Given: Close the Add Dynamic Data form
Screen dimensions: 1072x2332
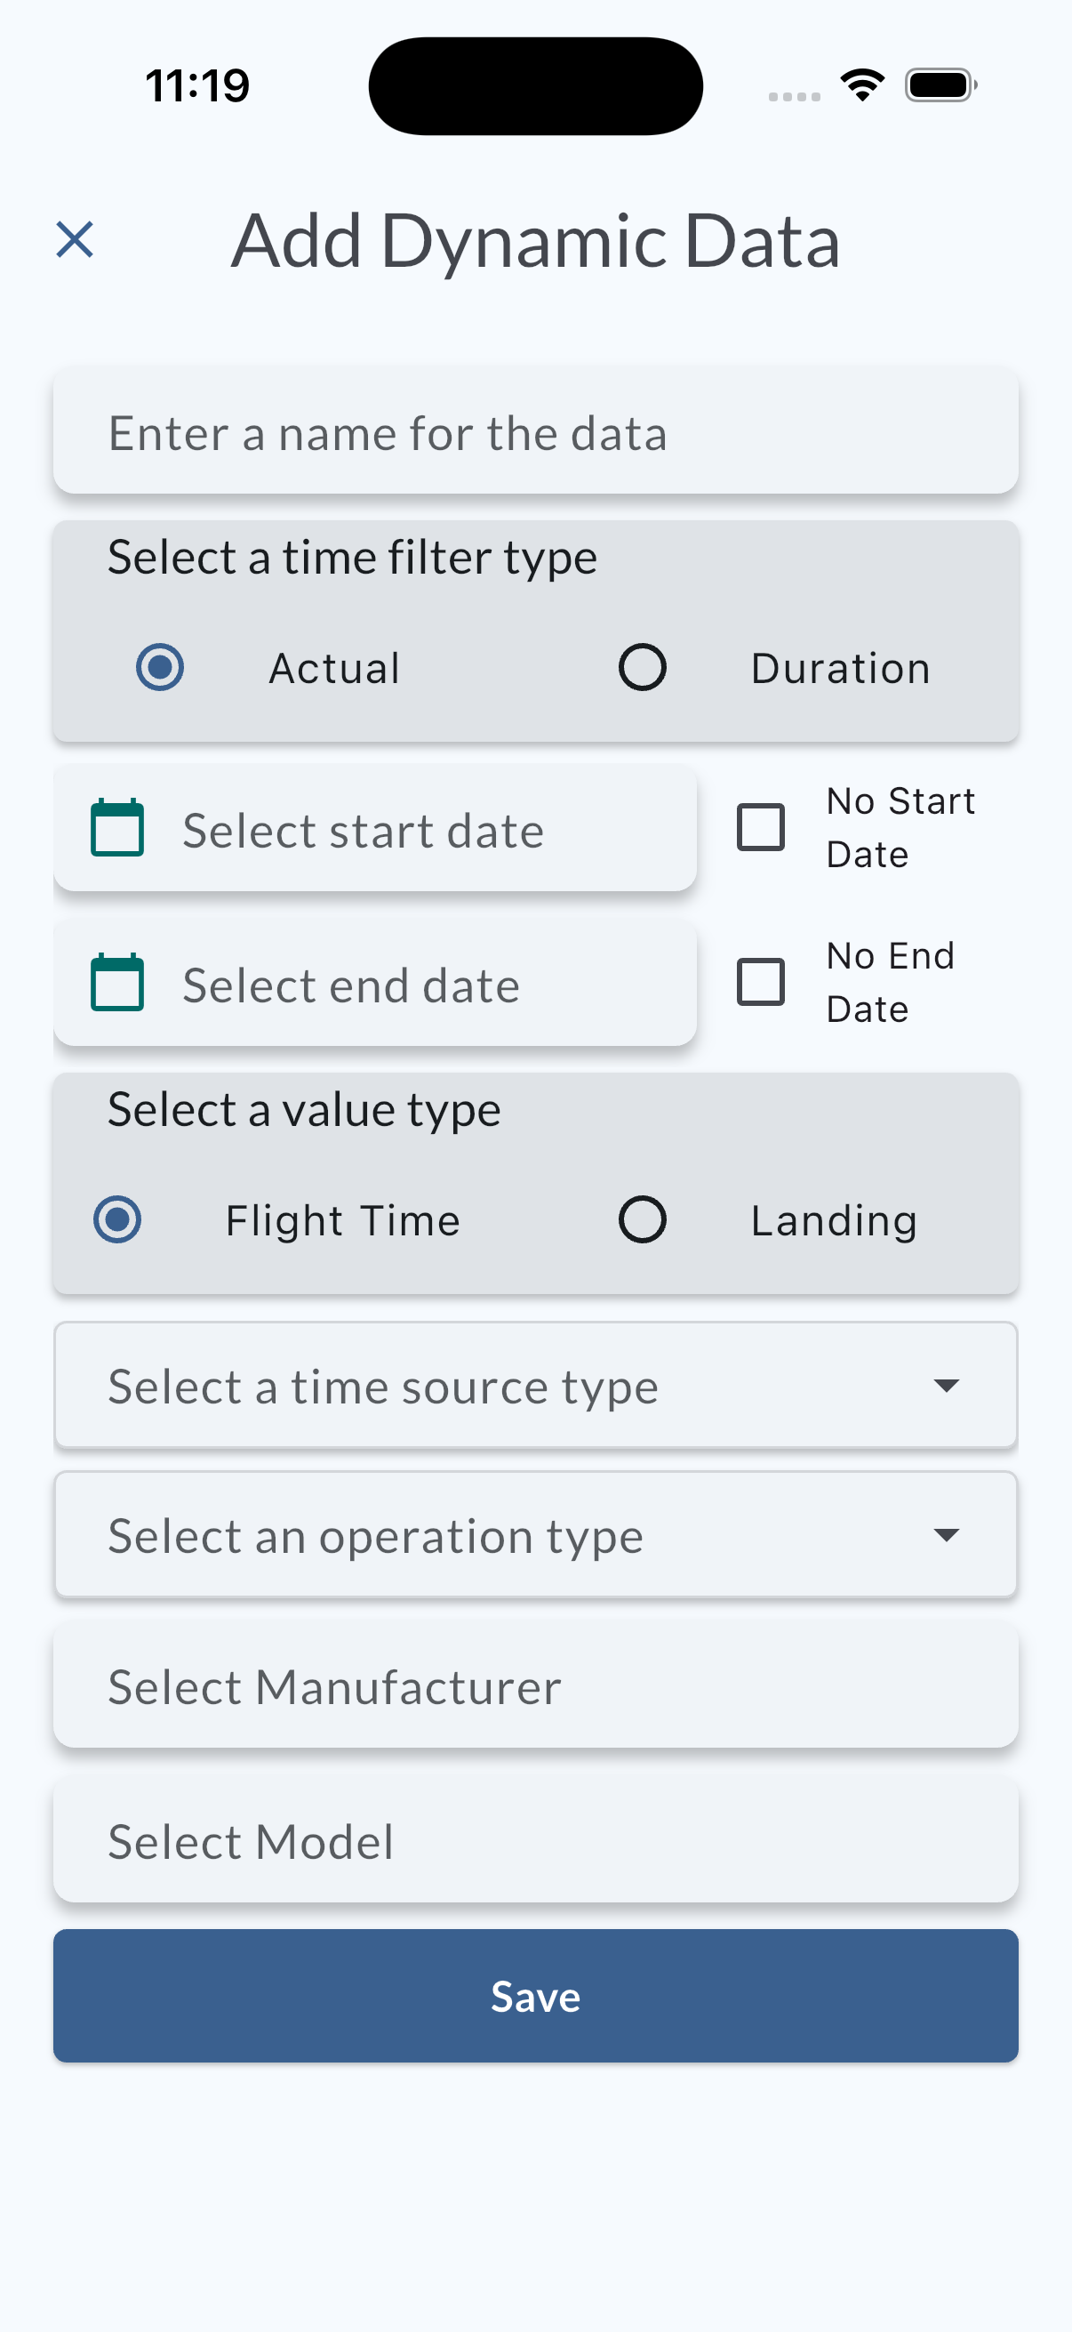Looking at the screenshot, I should point(74,240).
